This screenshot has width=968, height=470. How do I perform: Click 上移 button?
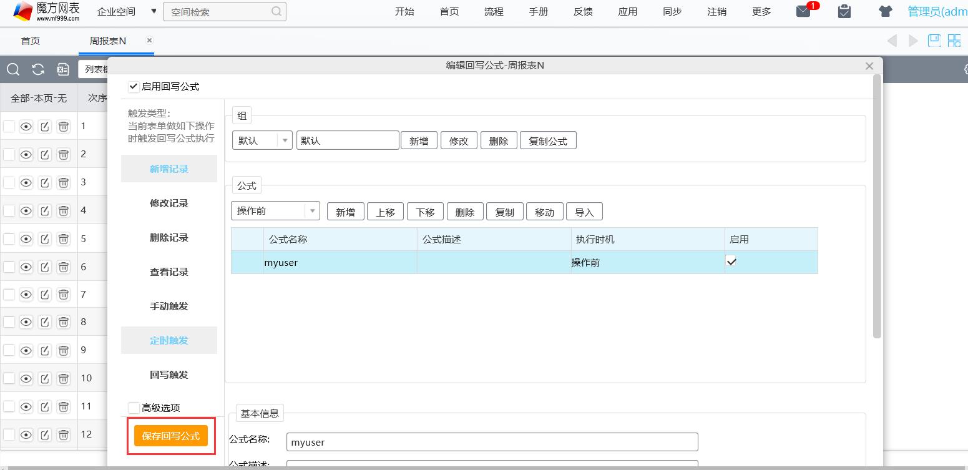point(385,212)
